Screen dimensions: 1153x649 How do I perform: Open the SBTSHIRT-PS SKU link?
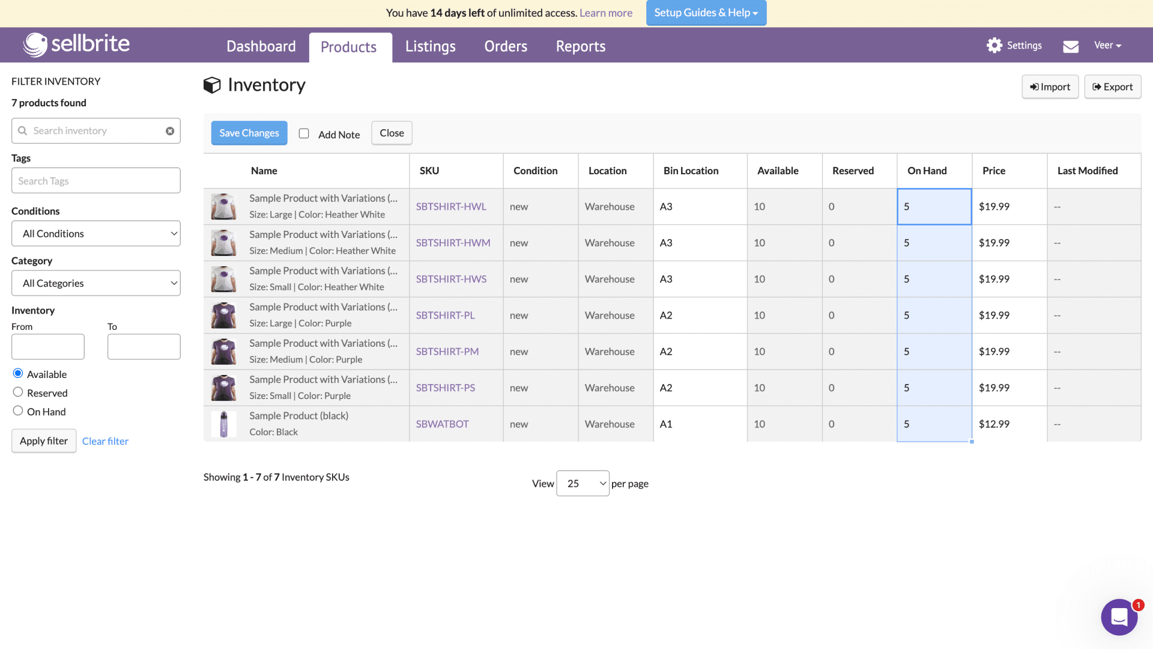tap(446, 388)
